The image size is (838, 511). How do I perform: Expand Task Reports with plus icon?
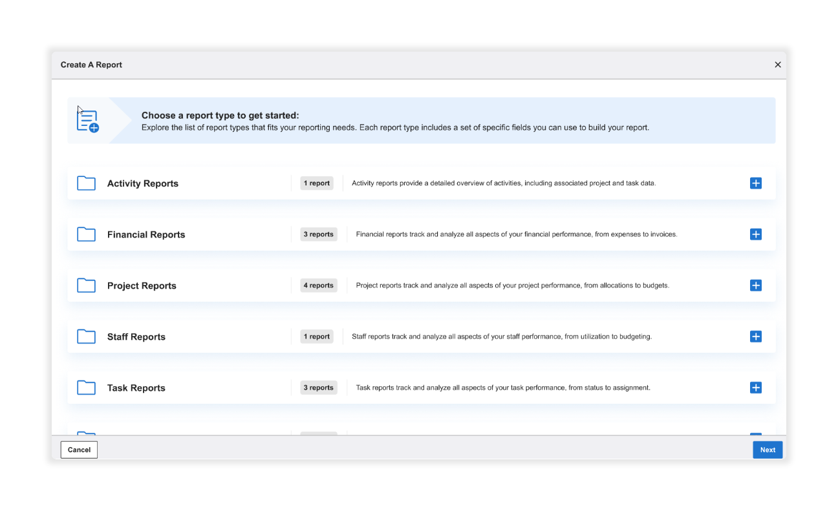(x=755, y=388)
